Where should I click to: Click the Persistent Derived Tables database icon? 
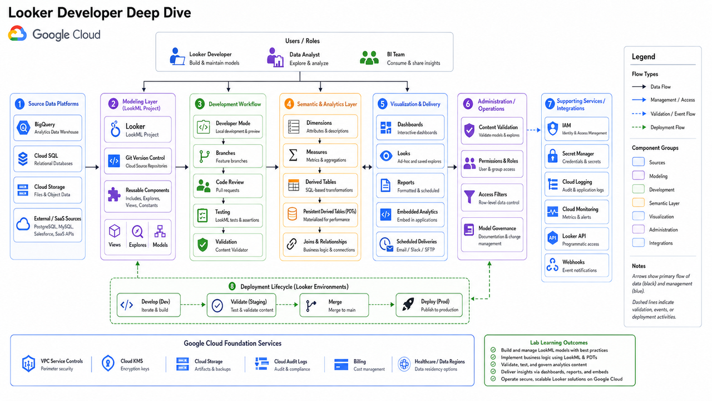293,215
